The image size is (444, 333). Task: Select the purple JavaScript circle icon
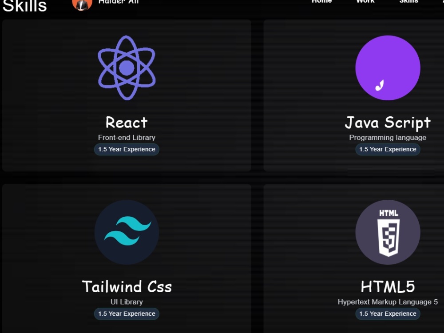click(x=388, y=67)
